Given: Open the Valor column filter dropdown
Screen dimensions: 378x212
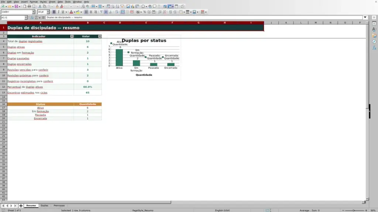Looking at the screenshot, I should click(x=100, y=36).
